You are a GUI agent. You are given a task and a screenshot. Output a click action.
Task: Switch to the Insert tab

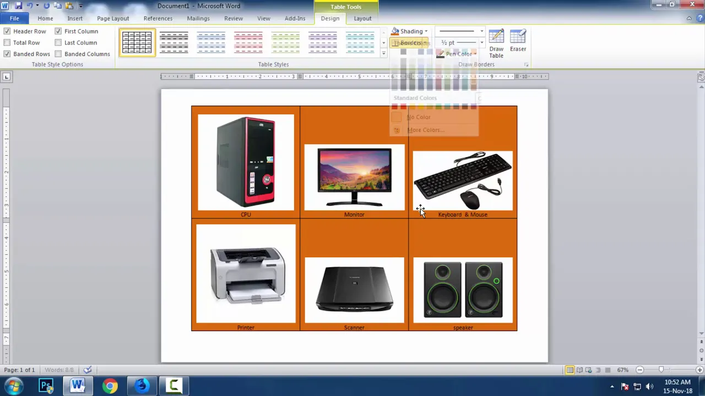coord(75,18)
